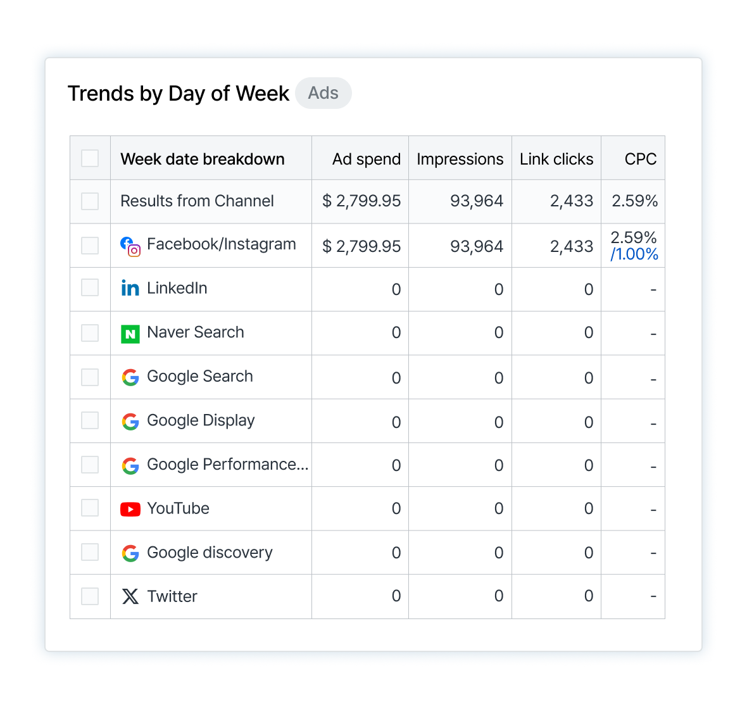
Task: Click the YouTube channel icon
Action: [x=130, y=508]
